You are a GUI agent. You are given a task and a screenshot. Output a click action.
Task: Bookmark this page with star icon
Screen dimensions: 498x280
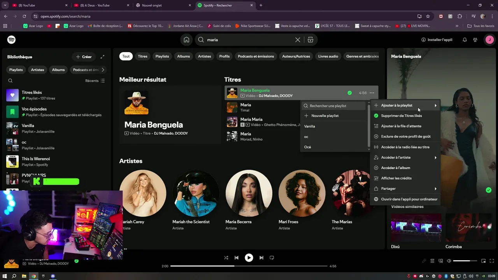pos(428,16)
